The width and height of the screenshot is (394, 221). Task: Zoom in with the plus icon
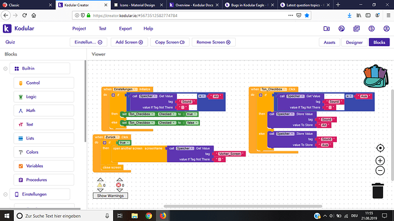point(380,160)
